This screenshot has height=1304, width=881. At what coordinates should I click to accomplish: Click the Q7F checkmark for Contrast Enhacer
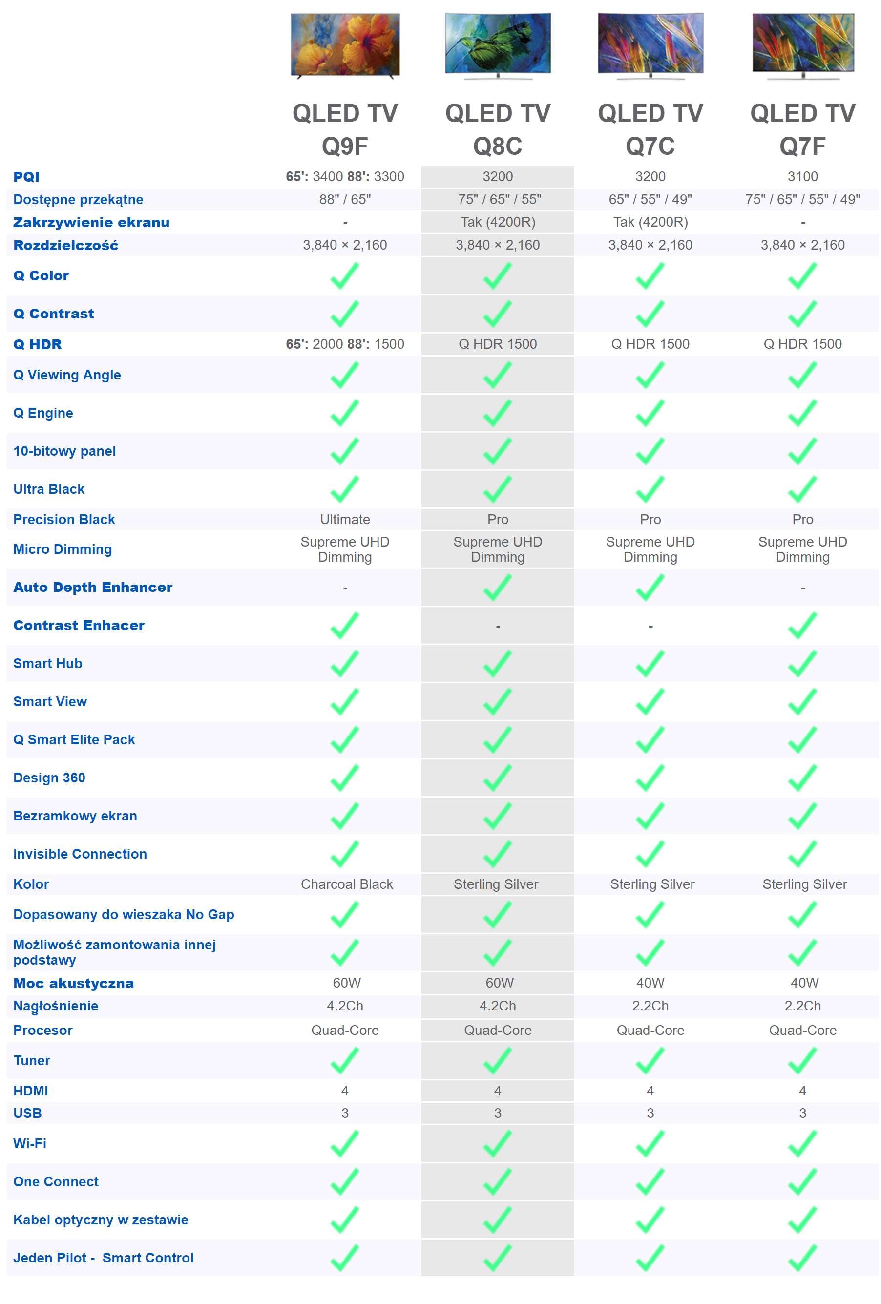tap(802, 626)
